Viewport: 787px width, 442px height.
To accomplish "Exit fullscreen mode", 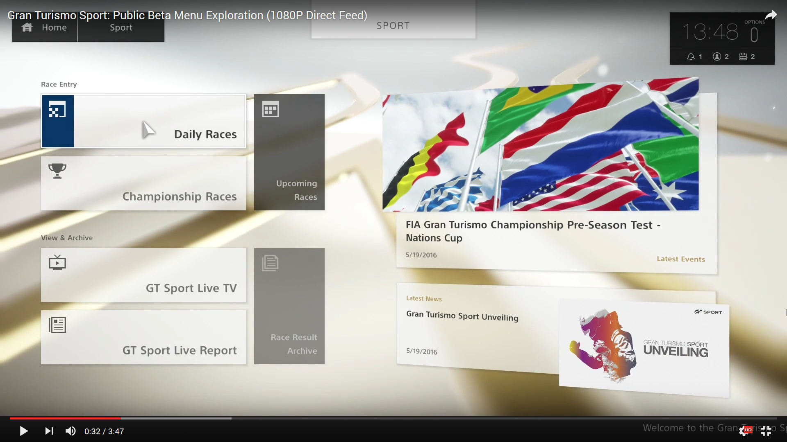I will coord(766,431).
